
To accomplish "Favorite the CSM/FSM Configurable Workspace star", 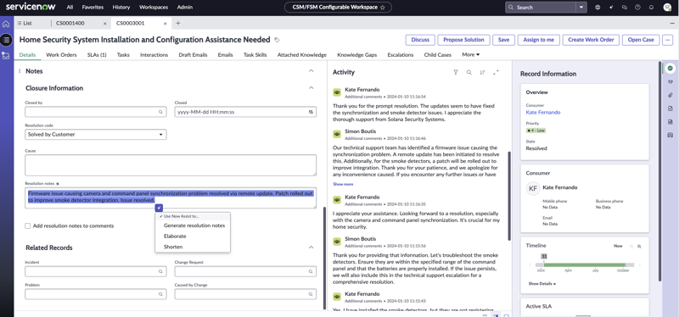I will [382, 8].
